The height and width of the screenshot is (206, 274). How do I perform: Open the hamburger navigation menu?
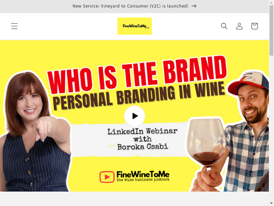(14, 26)
